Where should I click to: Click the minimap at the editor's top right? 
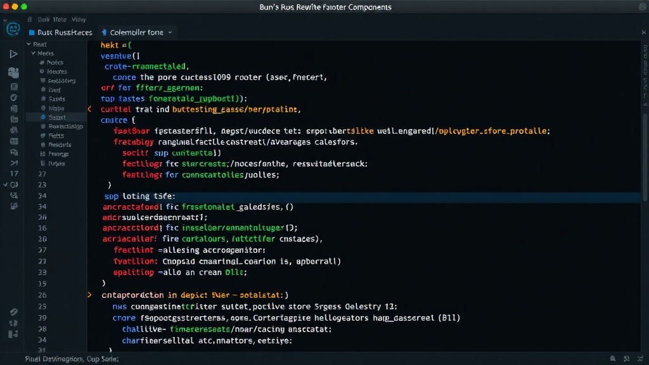(645, 76)
